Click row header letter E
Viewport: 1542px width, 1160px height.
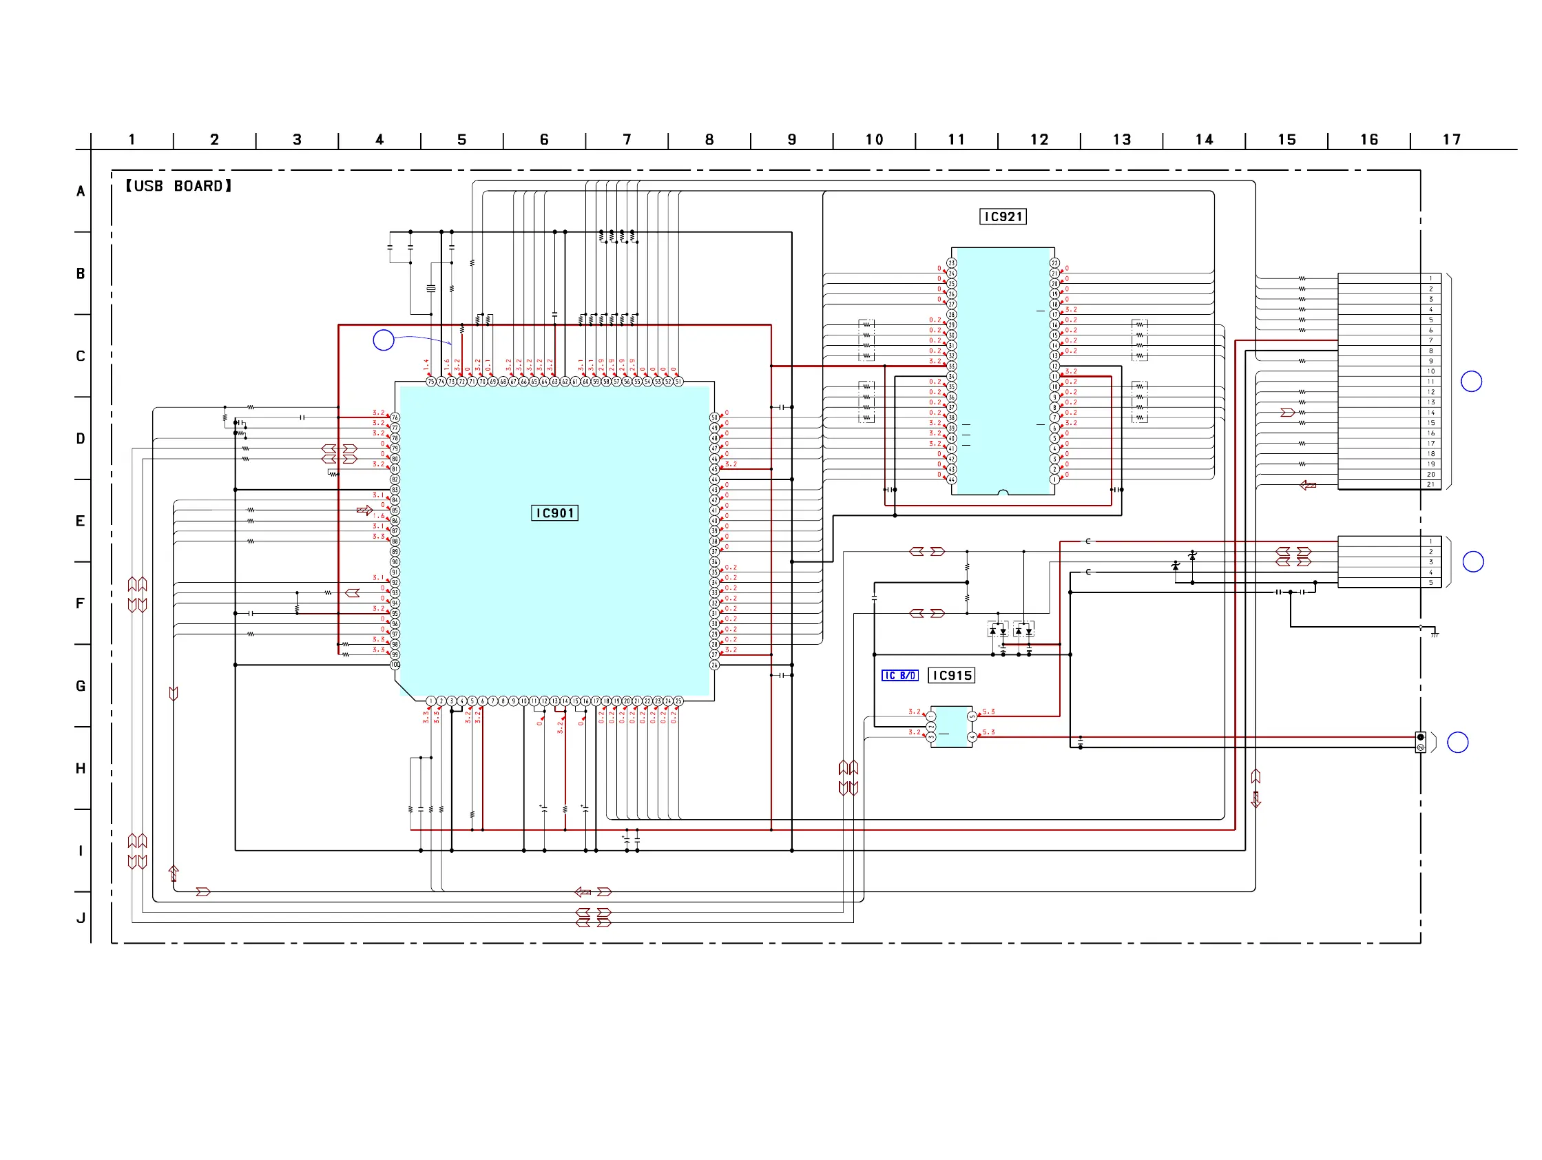pos(80,521)
